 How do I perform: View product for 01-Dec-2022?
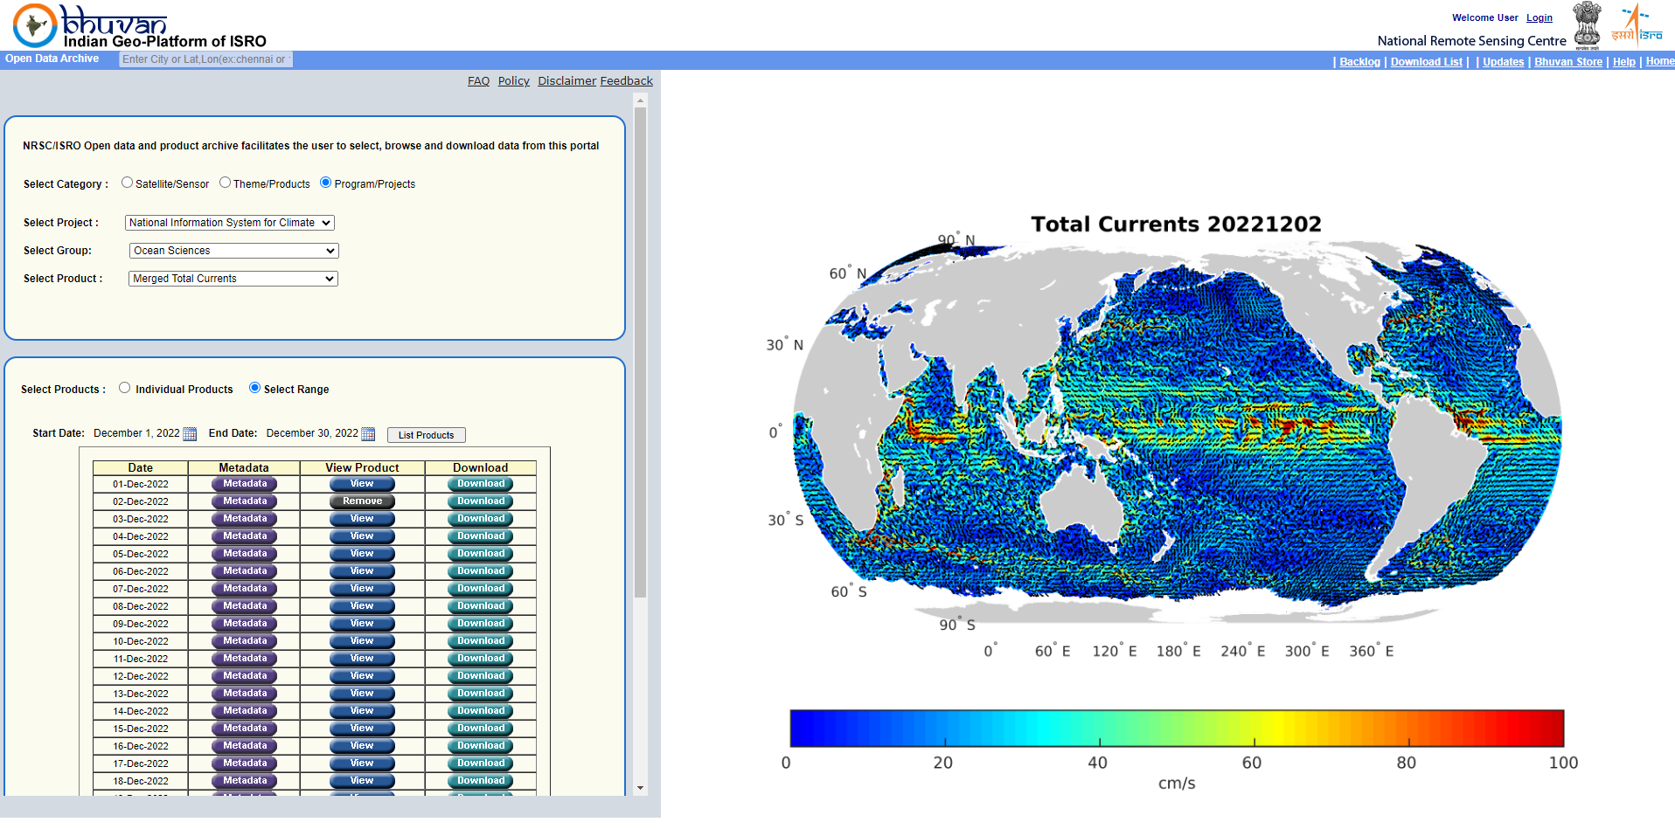362,484
